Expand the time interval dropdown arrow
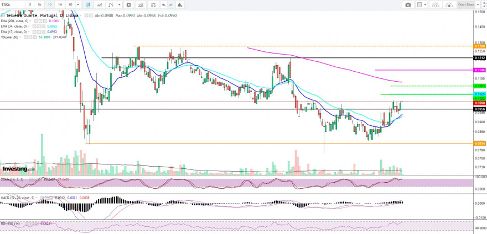This screenshot has width=487, height=234. pos(77,5)
